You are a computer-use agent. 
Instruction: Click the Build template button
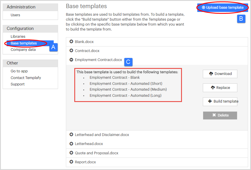click(220, 101)
